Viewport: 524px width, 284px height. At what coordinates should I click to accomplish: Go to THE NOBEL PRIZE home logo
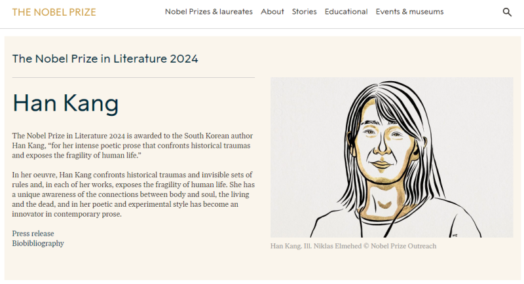54,12
